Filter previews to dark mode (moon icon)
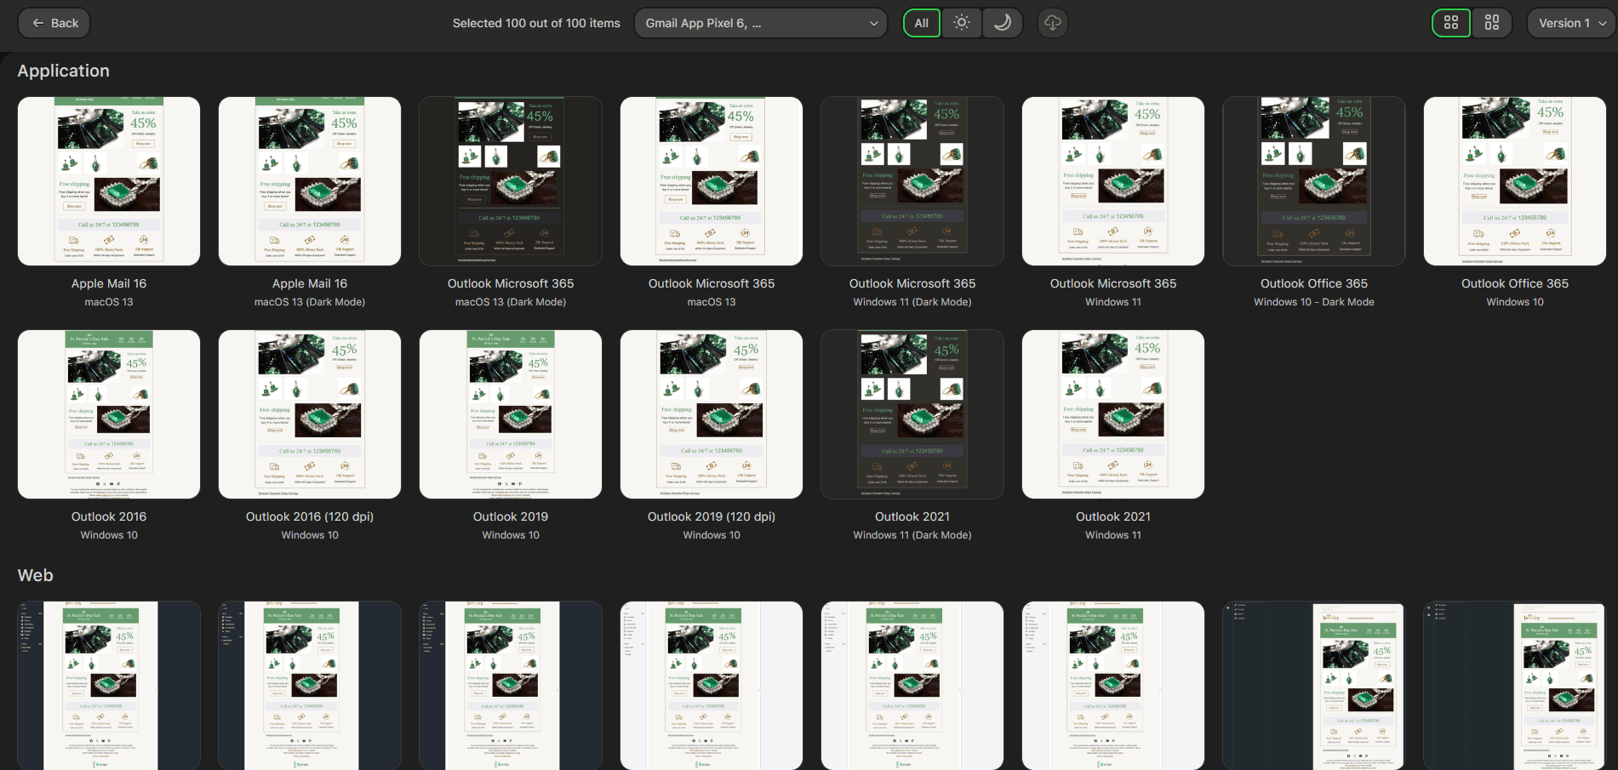The height and width of the screenshot is (770, 1618). pyautogui.click(x=1003, y=23)
